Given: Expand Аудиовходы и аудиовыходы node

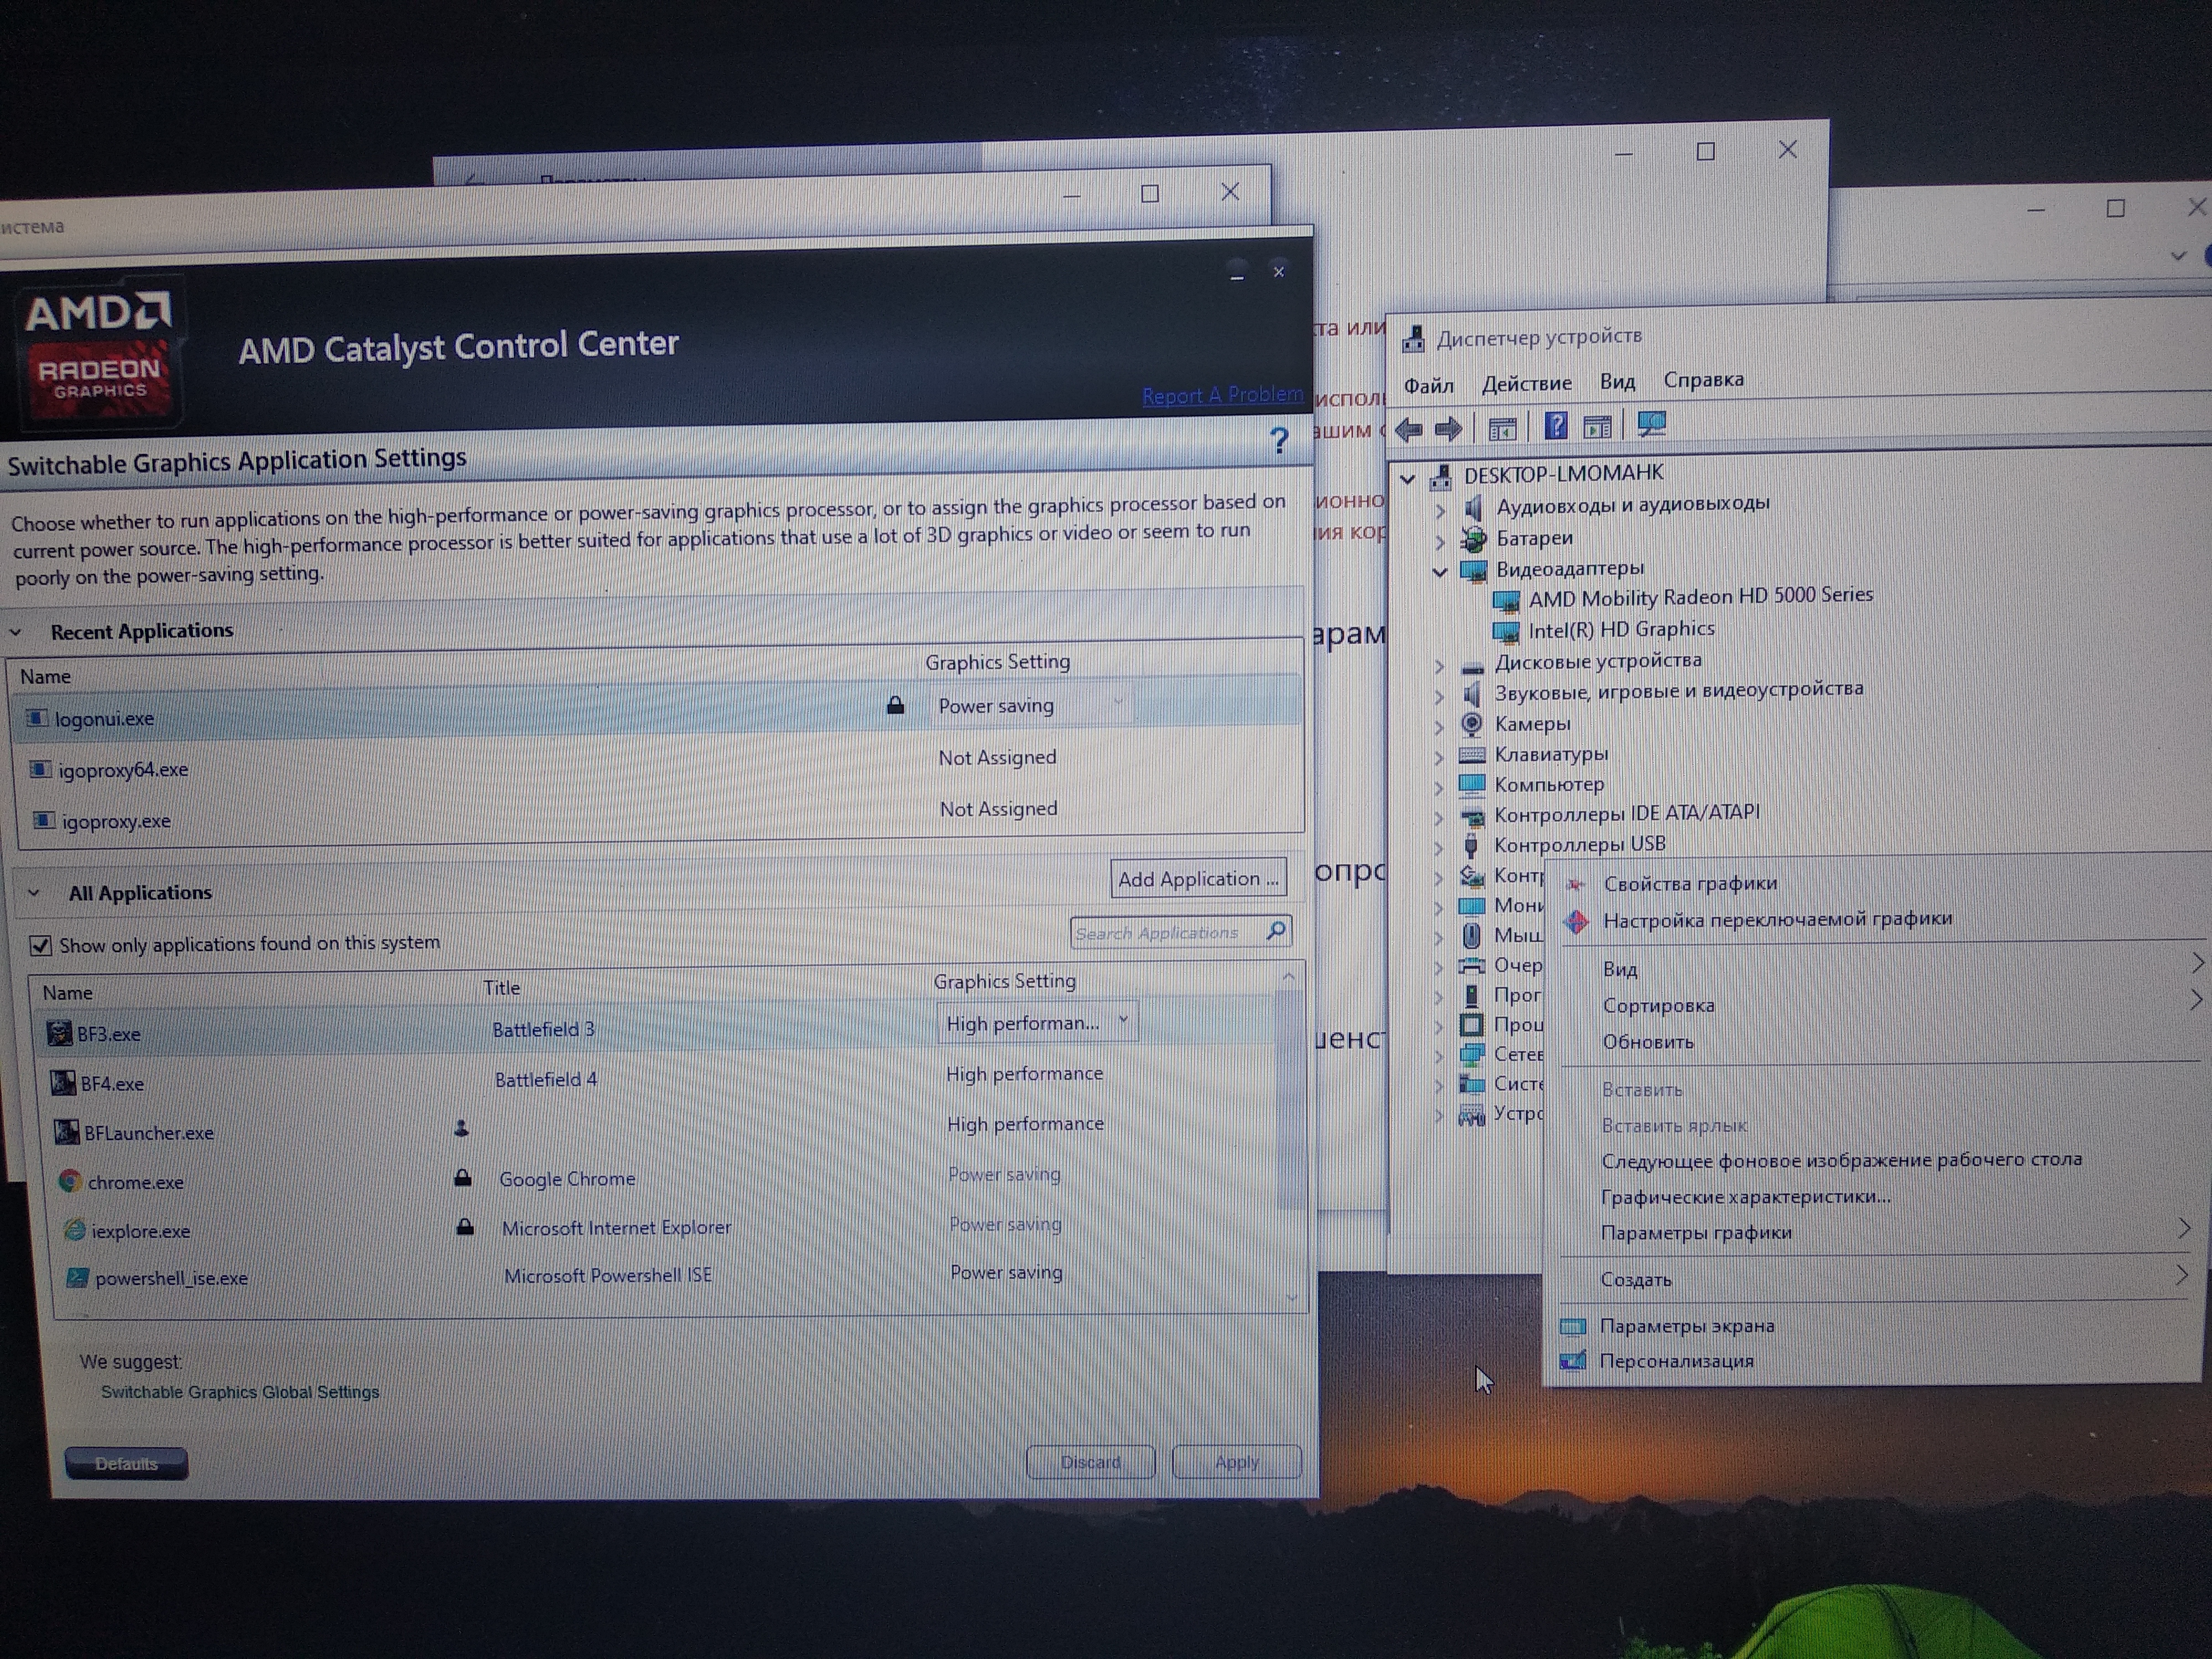Looking at the screenshot, I should pyautogui.click(x=1440, y=511).
